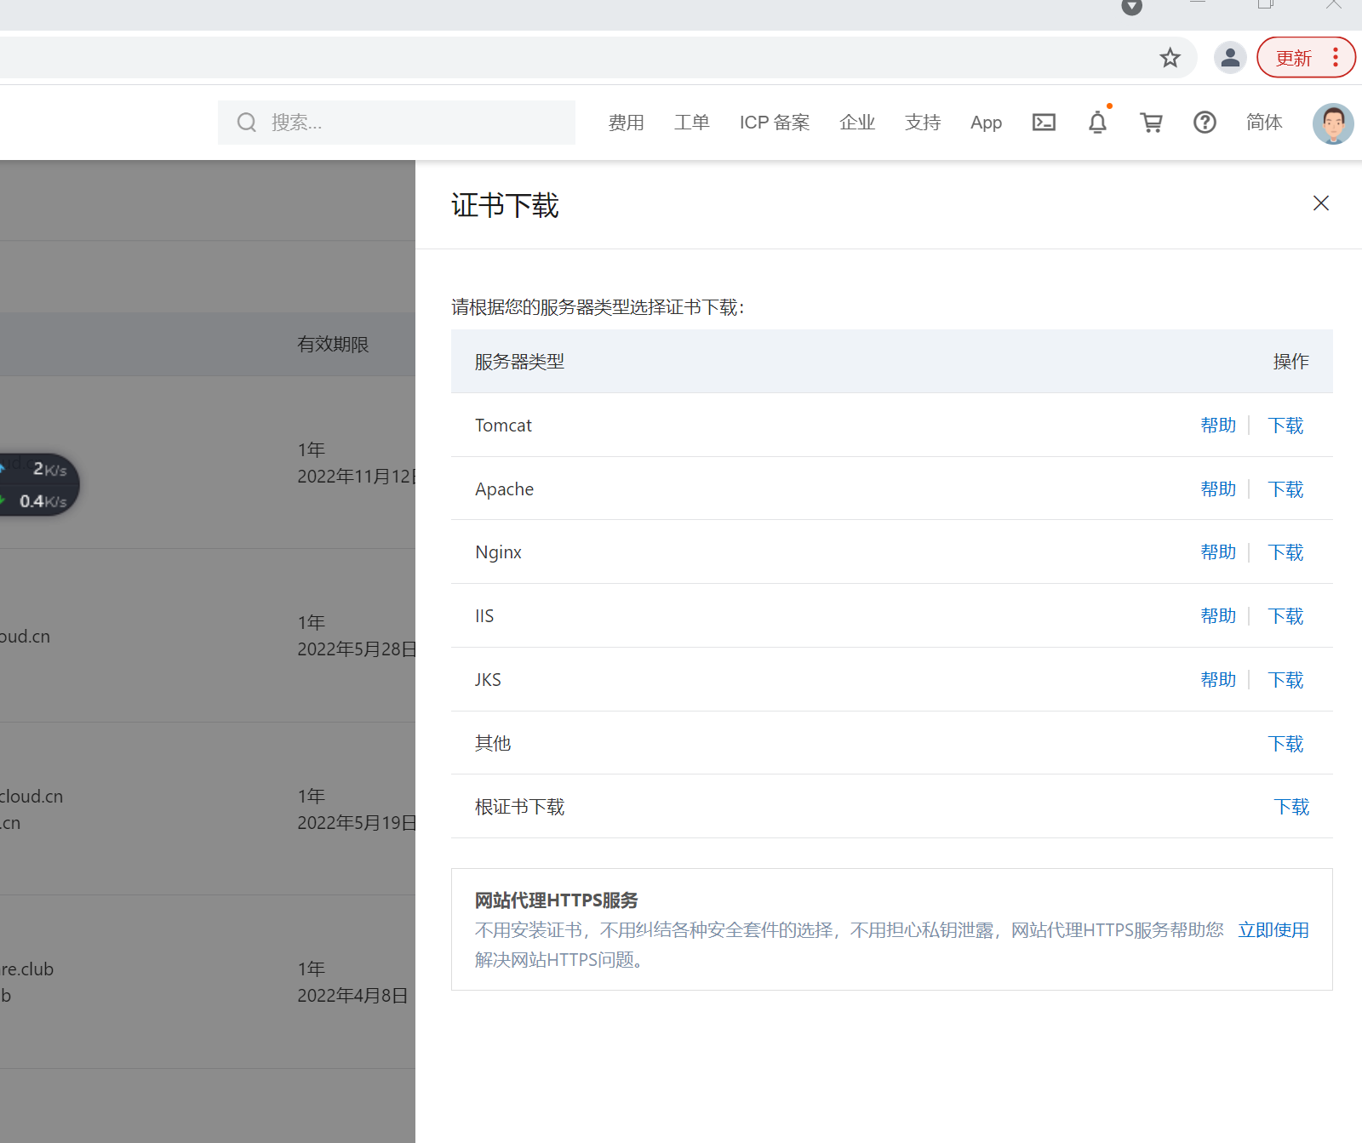Close the 证书下载 panel
Viewport: 1362px width, 1143px height.
(1320, 203)
